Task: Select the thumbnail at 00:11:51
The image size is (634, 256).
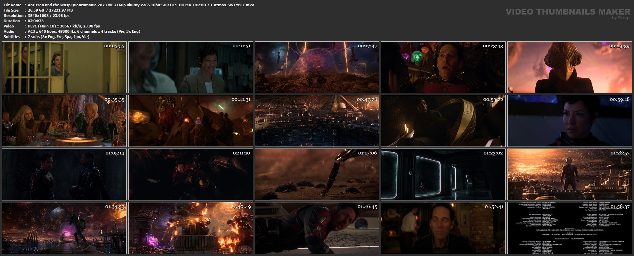Action: [190, 67]
